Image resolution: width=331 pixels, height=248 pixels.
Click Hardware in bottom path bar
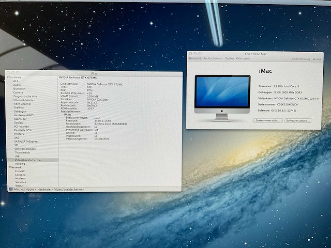44,190
